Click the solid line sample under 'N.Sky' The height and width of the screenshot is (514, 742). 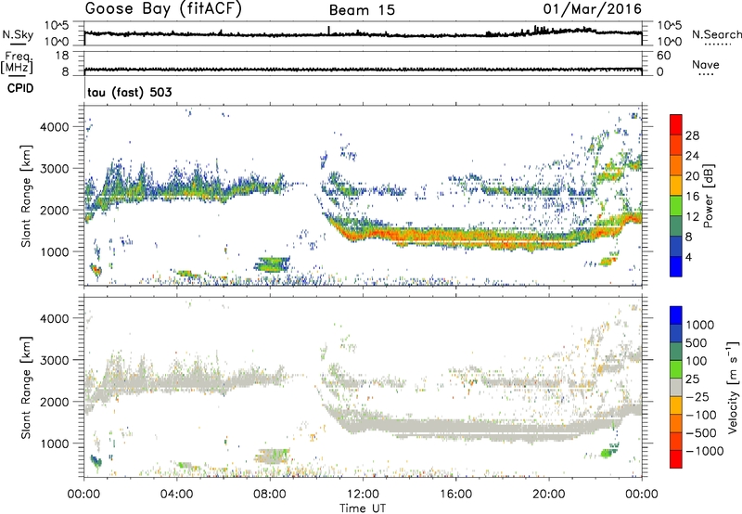[18, 44]
